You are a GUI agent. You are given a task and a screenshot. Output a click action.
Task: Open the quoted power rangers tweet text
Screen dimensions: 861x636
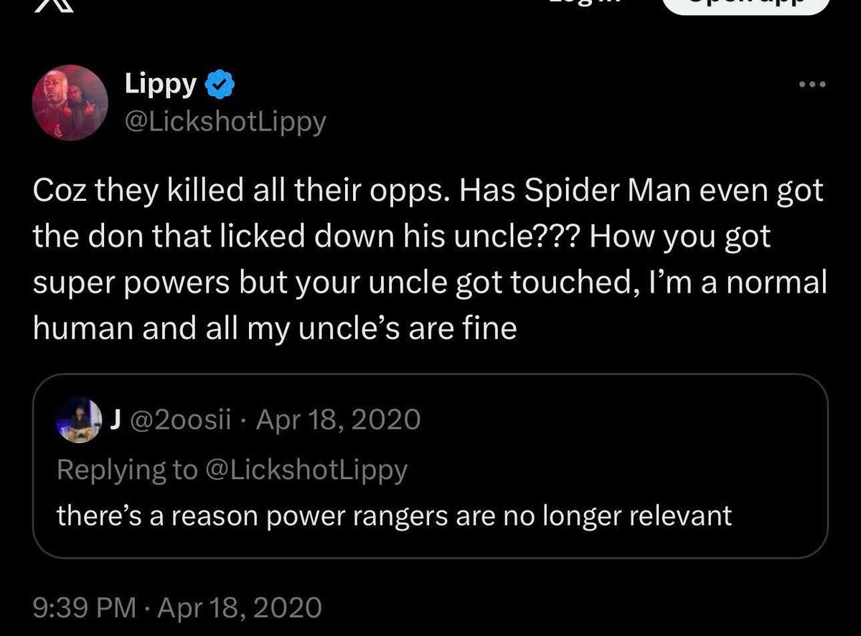[x=394, y=516]
